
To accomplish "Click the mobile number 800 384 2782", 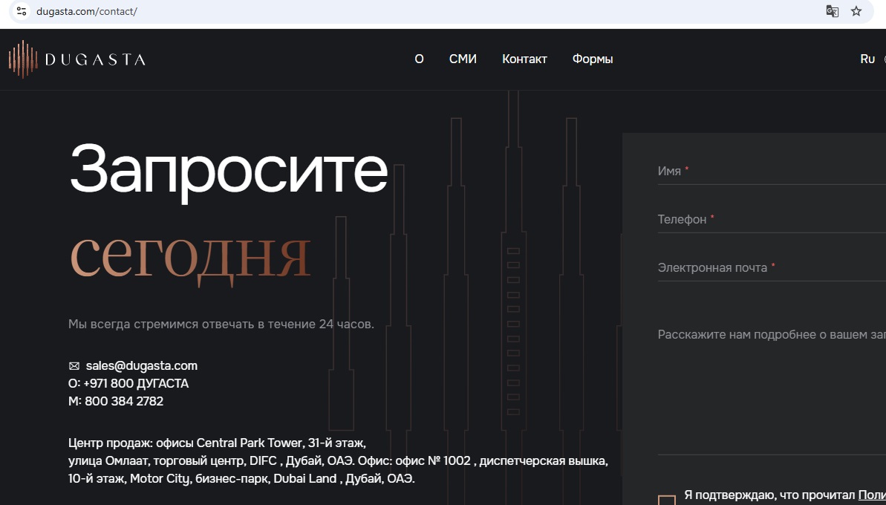I will coord(124,401).
